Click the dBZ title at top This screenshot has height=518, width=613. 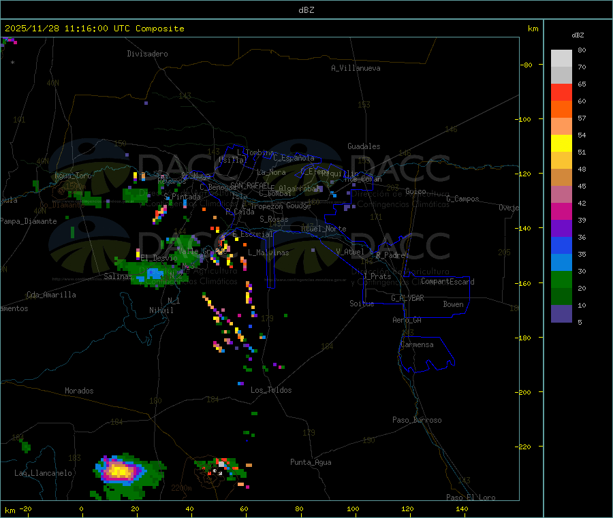(x=306, y=10)
